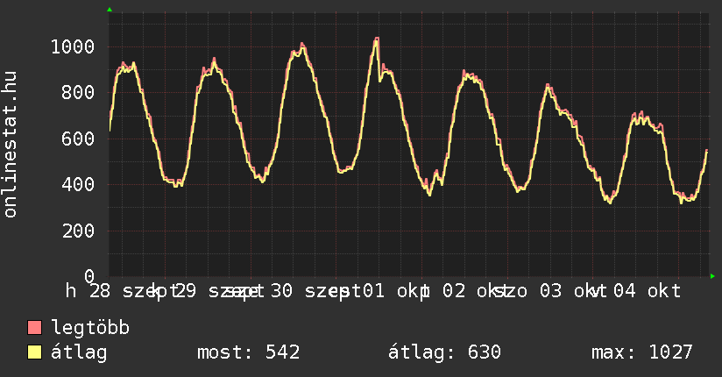
Task: Click the 400 y-axis tick label
Action: pos(78,184)
